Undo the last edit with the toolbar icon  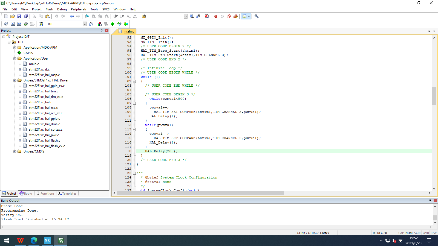coord(56,16)
